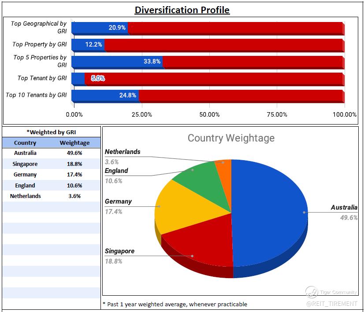Select the 5.0% Top Tenant label

[x=98, y=78]
